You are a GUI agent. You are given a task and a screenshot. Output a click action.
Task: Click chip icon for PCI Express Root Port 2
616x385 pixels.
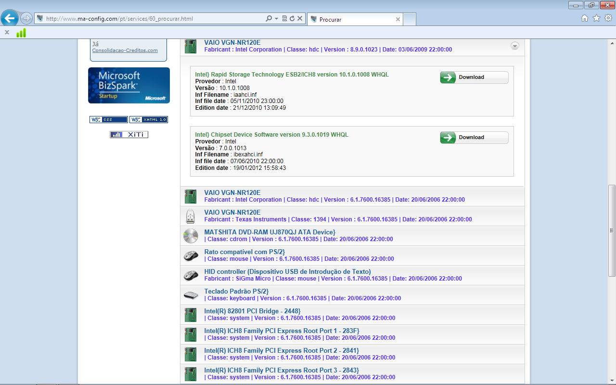coord(191,354)
